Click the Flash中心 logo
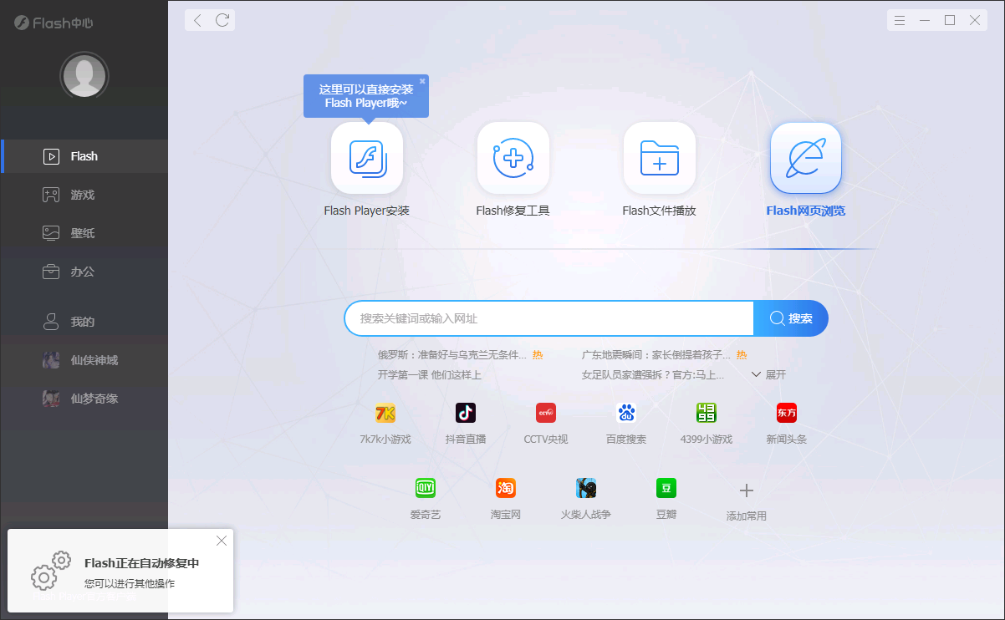Screen dimensions: 1005x620 click(x=54, y=23)
